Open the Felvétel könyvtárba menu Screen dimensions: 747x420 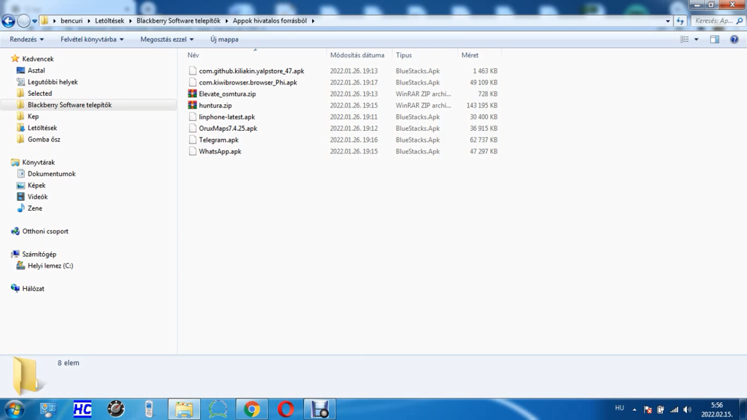click(x=92, y=39)
